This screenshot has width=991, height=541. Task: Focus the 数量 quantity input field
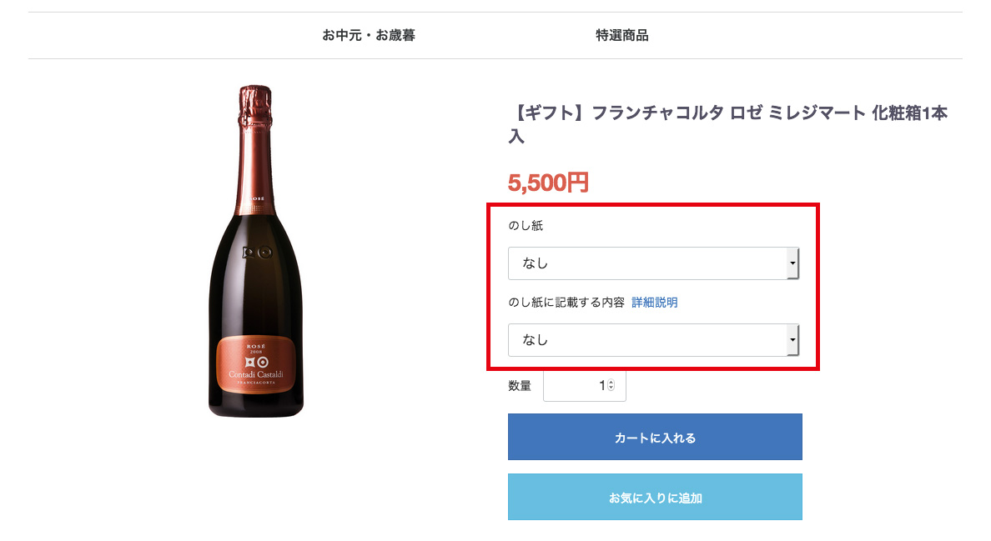tap(576, 386)
